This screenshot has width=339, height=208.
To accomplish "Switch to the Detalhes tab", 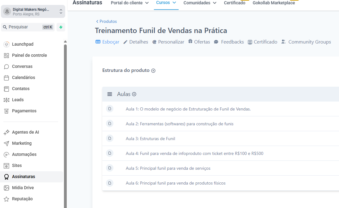I will click(136, 42).
